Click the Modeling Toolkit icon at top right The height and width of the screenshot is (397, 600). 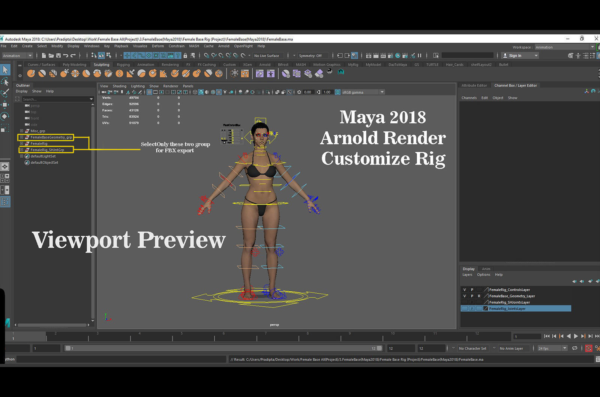pos(570,55)
